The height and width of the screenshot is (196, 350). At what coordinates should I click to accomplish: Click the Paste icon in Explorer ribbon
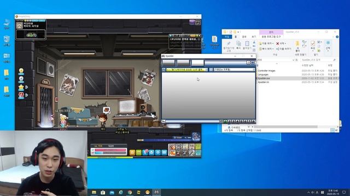pos(247,45)
